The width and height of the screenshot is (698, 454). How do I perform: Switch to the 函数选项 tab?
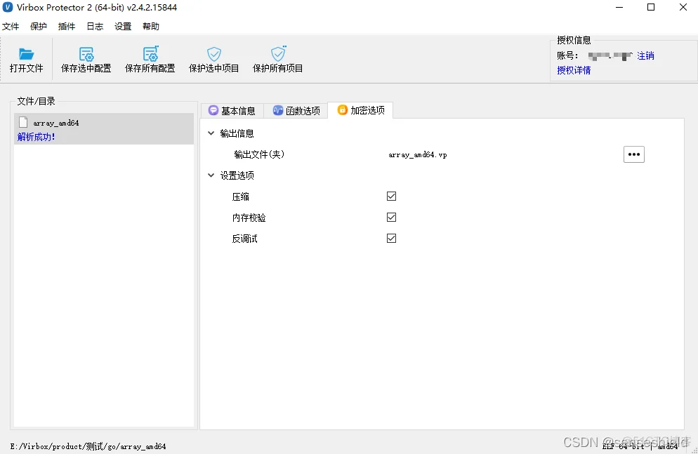[296, 111]
